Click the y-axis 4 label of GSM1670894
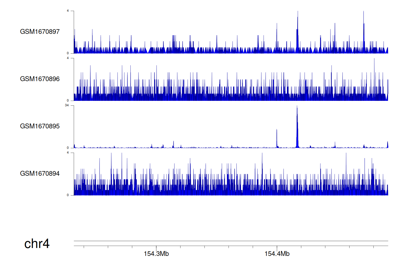409x267 pixels. point(68,153)
